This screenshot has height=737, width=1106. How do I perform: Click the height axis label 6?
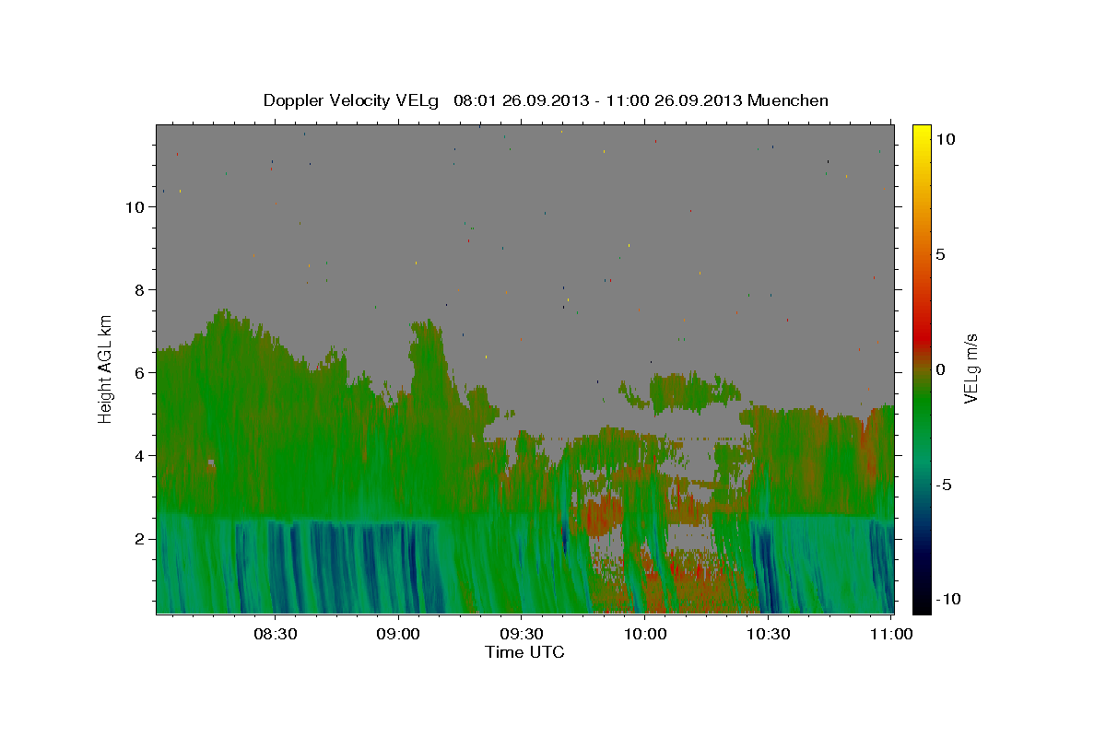pyautogui.click(x=140, y=373)
